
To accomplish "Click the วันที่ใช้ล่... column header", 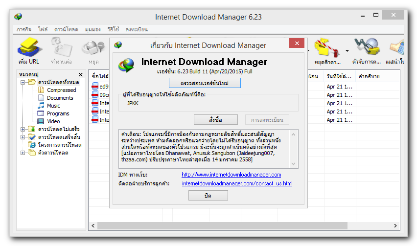I will tap(339, 76).
